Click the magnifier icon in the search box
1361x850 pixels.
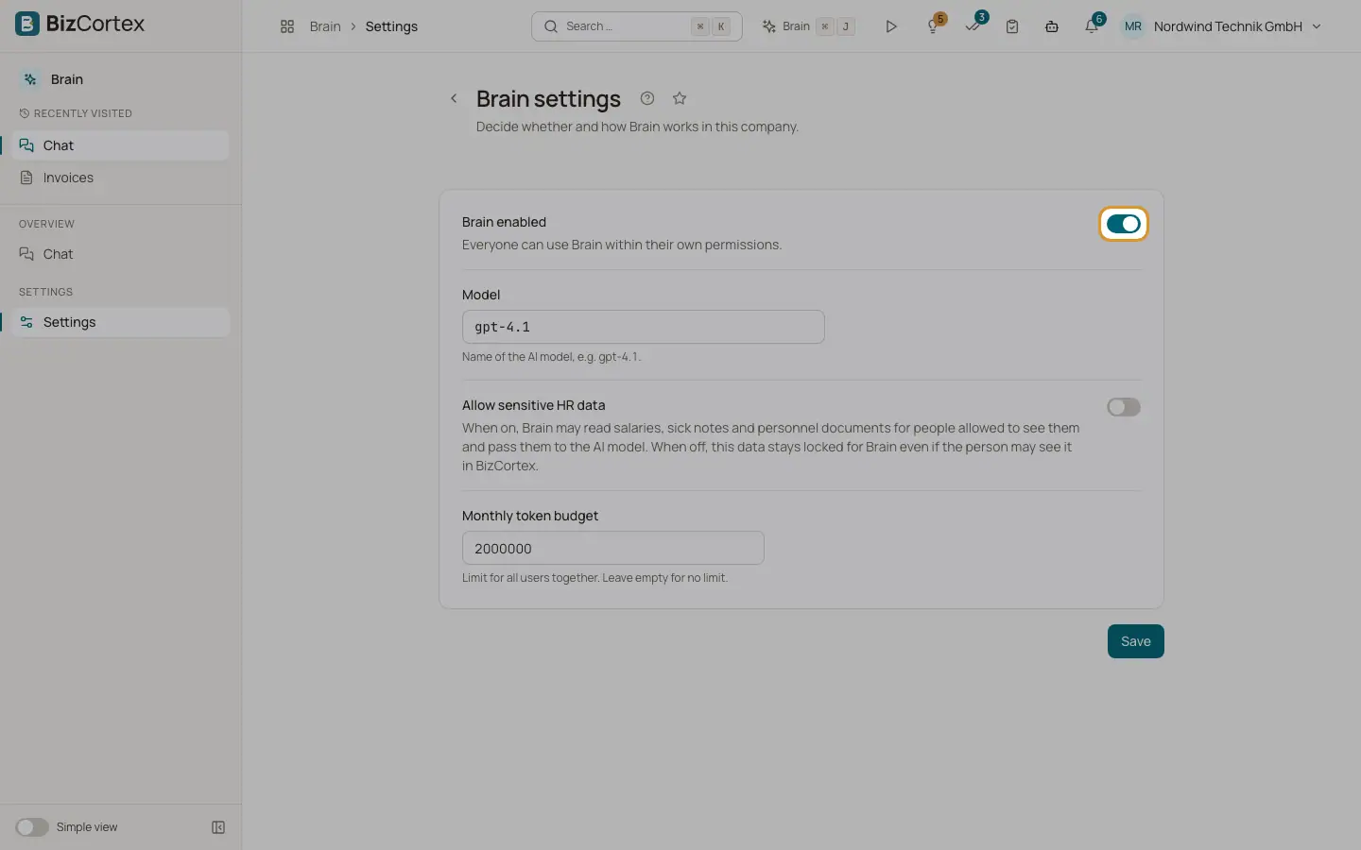click(551, 26)
